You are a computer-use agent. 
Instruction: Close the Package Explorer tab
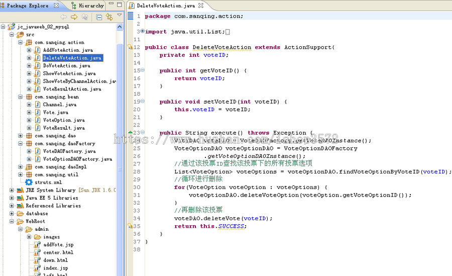(x=56, y=5)
